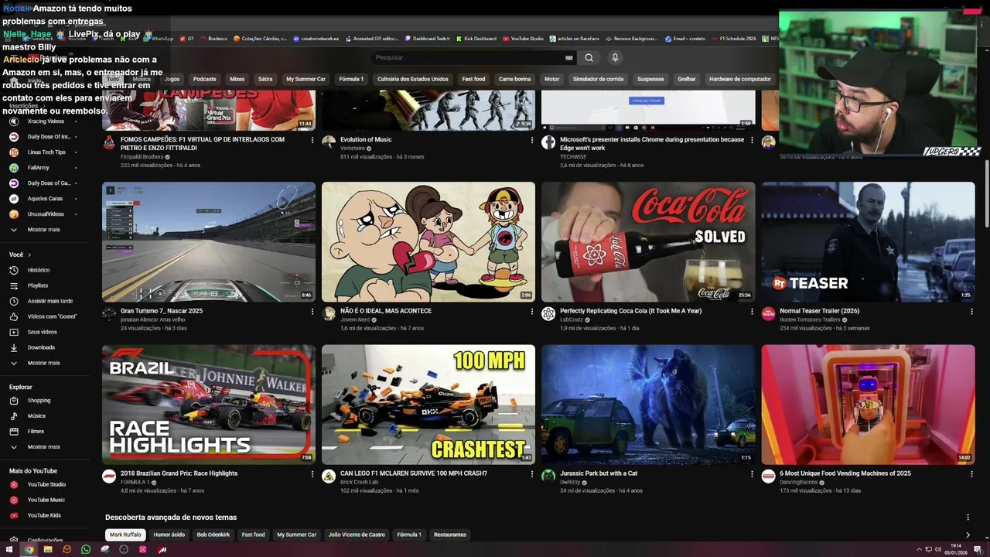Open File Explorer from the taskbar
Image resolution: width=990 pixels, height=557 pixels.
click(x=48, y=549)
